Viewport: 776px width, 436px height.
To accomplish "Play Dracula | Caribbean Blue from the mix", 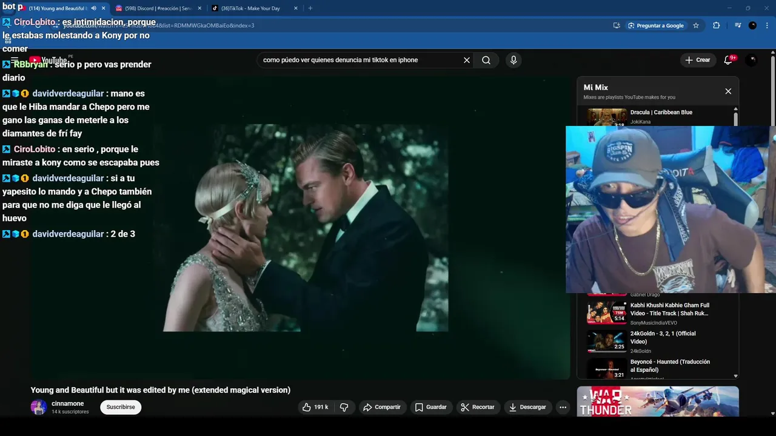I will point(661,112).
